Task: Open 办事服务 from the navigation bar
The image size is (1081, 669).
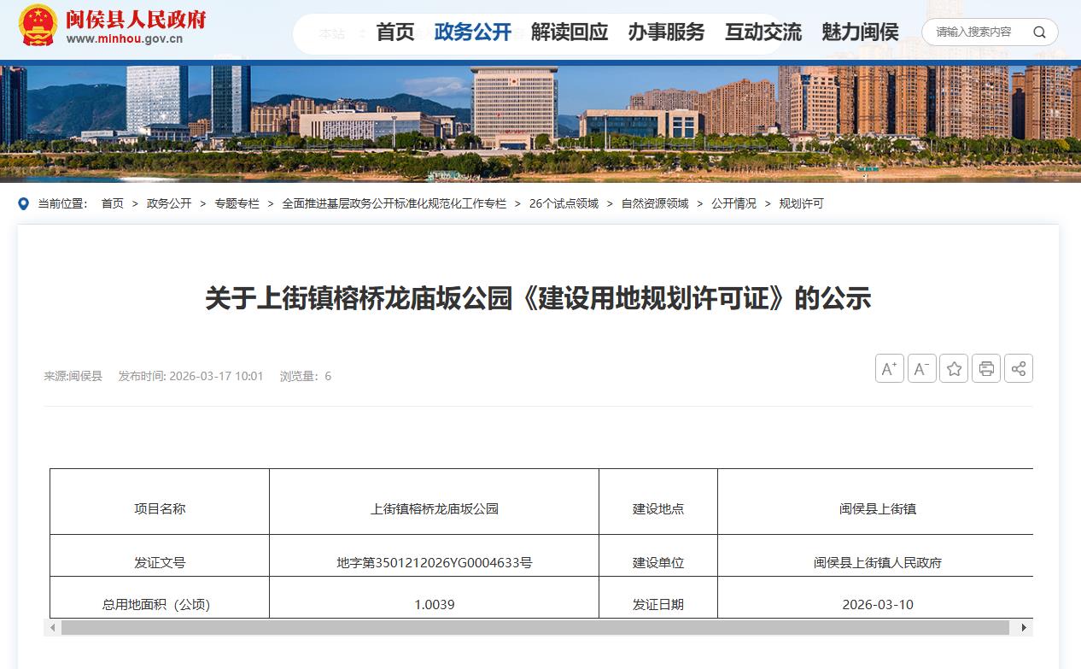Action: pyautogui.click(x=666, y=32)
